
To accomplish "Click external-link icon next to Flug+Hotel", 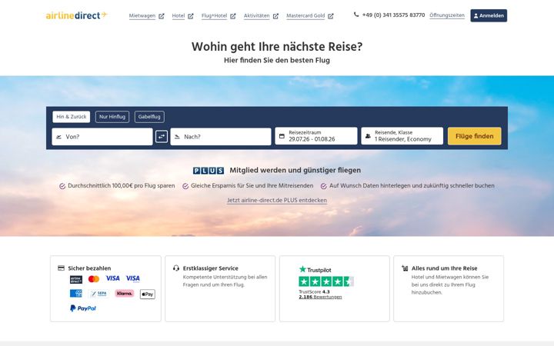I will (233, 16).
